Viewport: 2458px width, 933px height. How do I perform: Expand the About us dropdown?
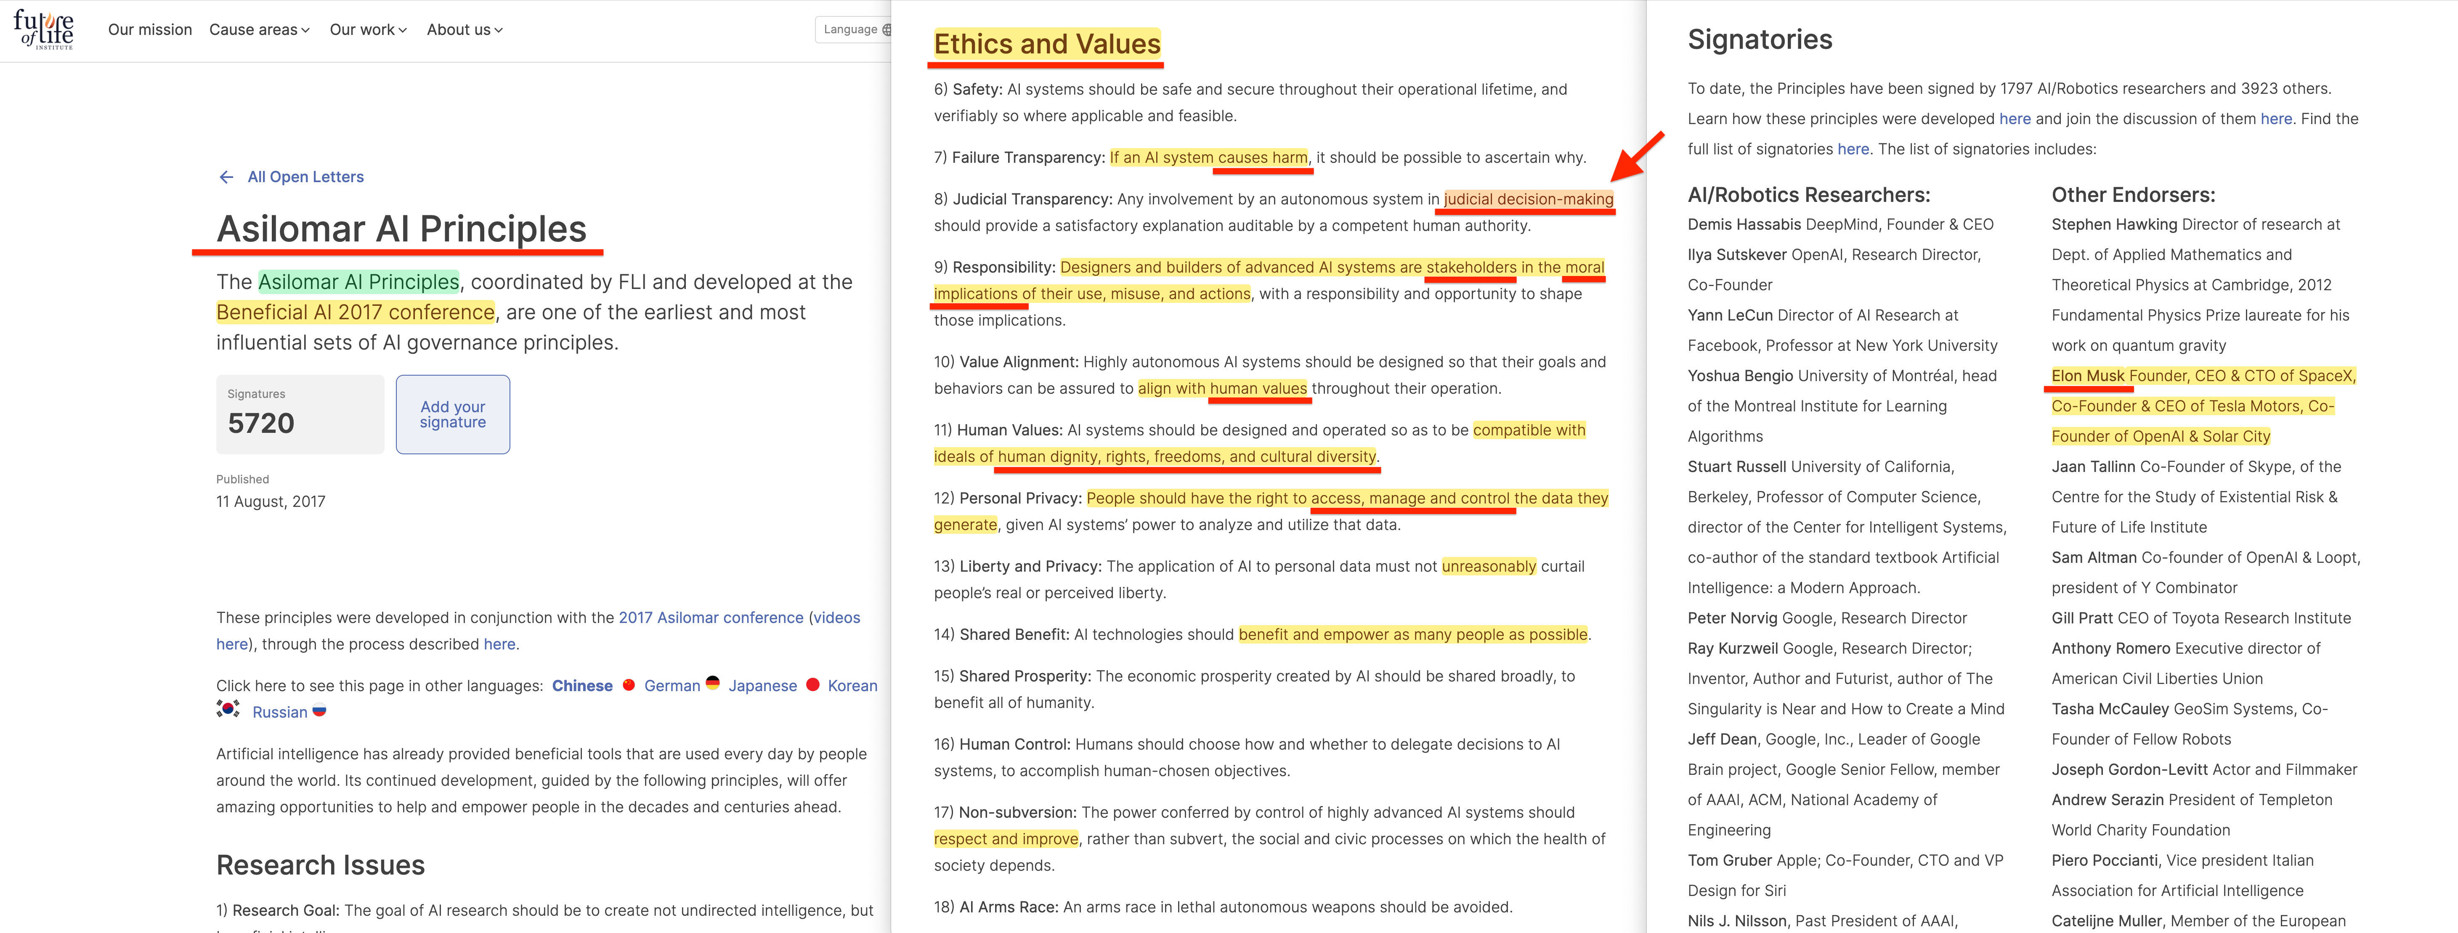click(465, 29)
